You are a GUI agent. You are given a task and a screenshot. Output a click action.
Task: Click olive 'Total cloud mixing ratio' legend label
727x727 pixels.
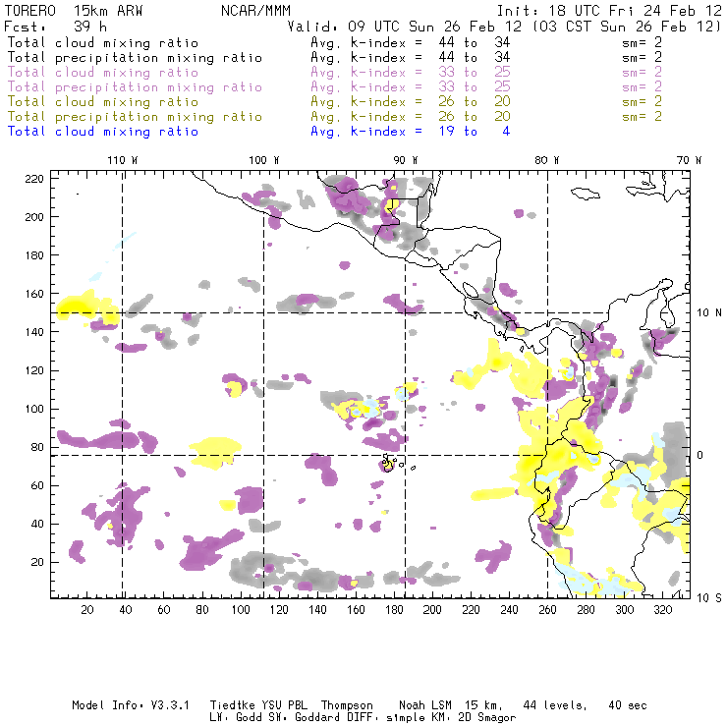103,101
